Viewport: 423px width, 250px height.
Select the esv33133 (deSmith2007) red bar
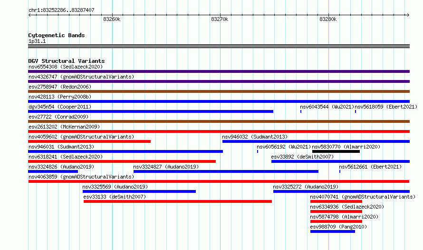coord(177,201)
